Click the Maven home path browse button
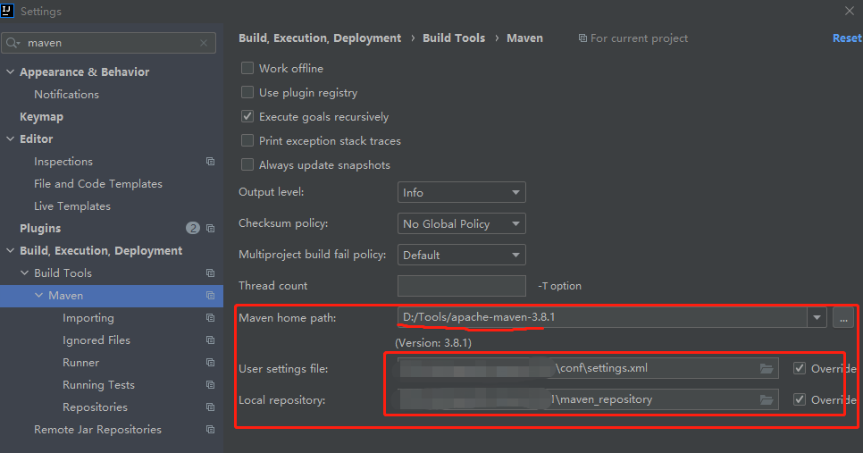Screen dimensions: 863x453 [842, 317]
